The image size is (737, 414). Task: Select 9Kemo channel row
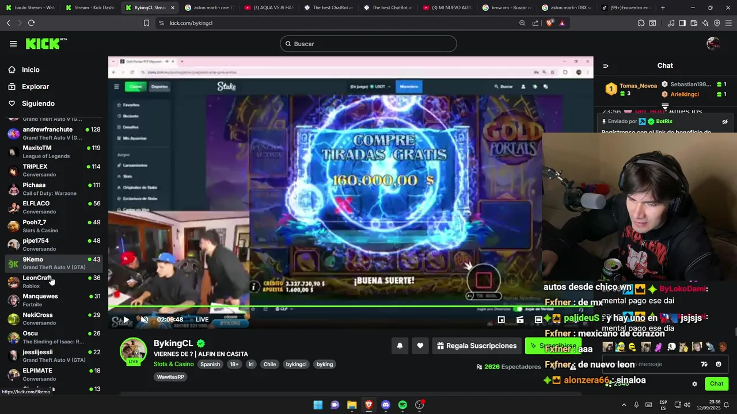(54, 263)
